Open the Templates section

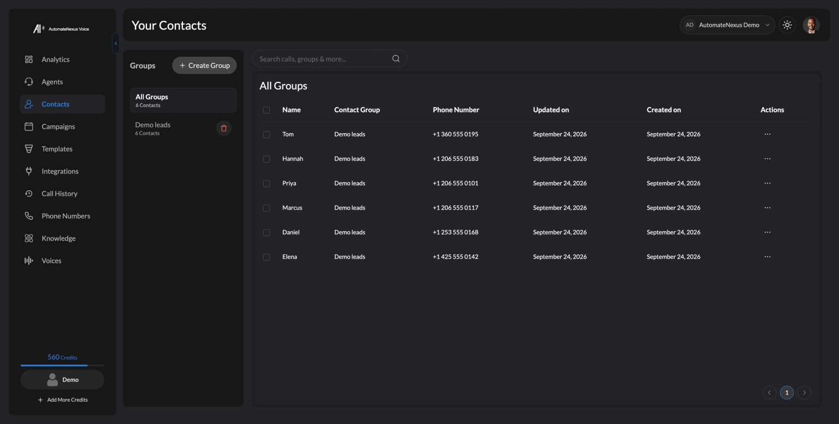(x=62, y=149)
